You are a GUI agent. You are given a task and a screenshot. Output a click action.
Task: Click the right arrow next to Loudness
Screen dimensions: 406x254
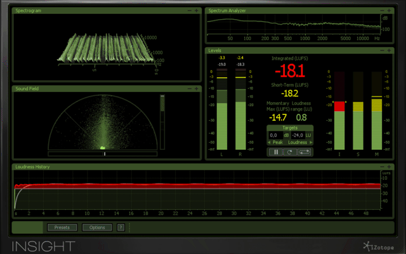pos(311,142)
